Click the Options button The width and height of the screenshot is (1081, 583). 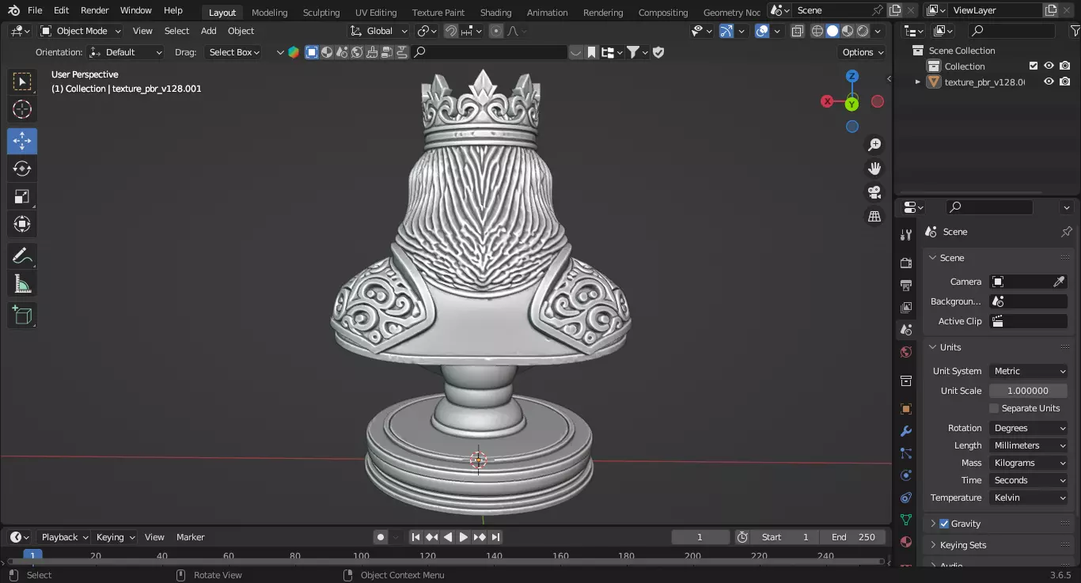tap(863, 52)
